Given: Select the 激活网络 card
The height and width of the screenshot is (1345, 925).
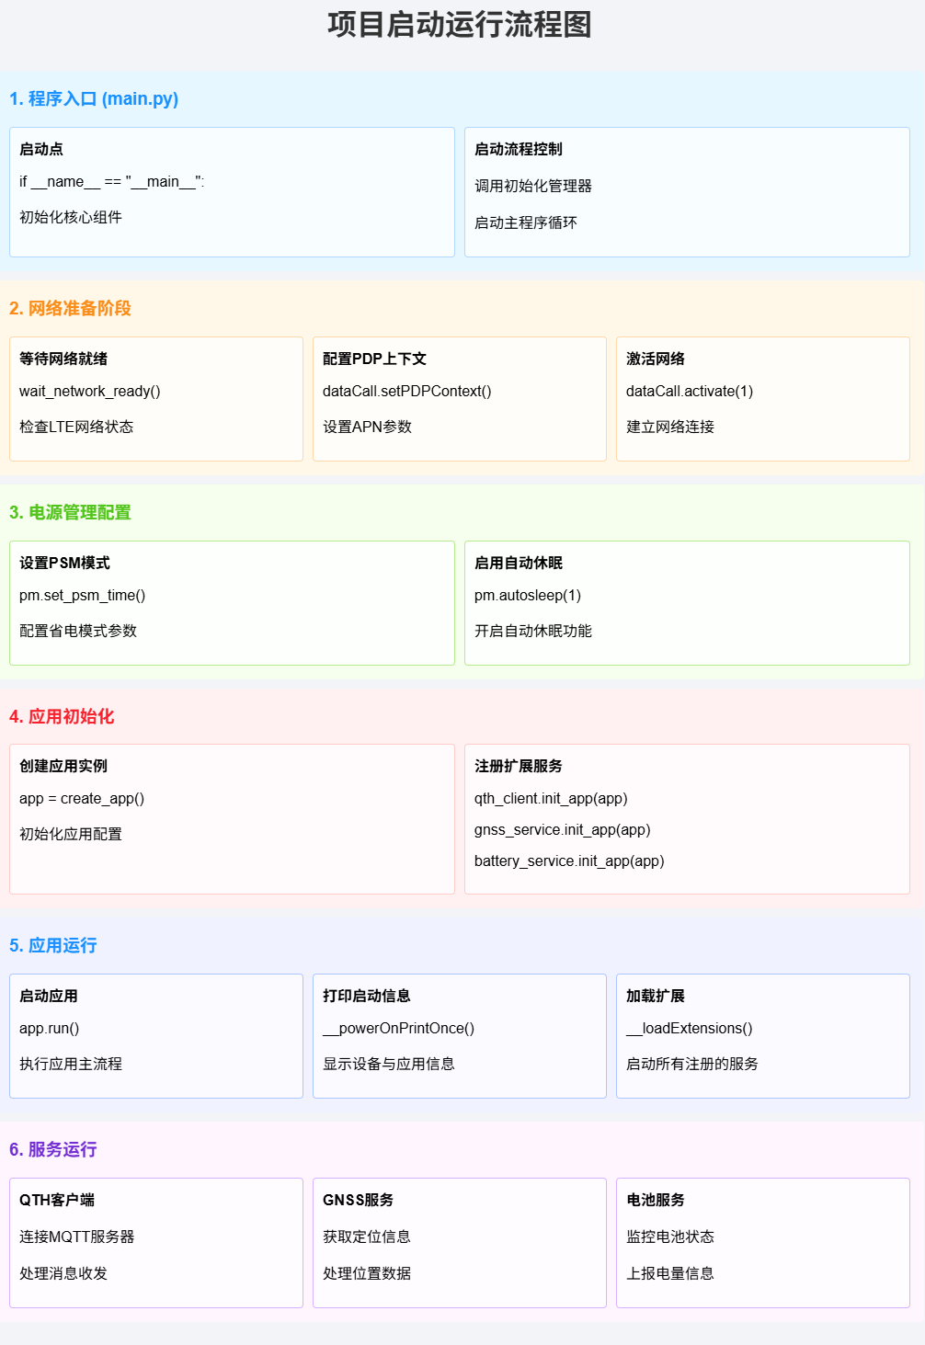Looking at the screenshot, I should click(x=762, y=398).
